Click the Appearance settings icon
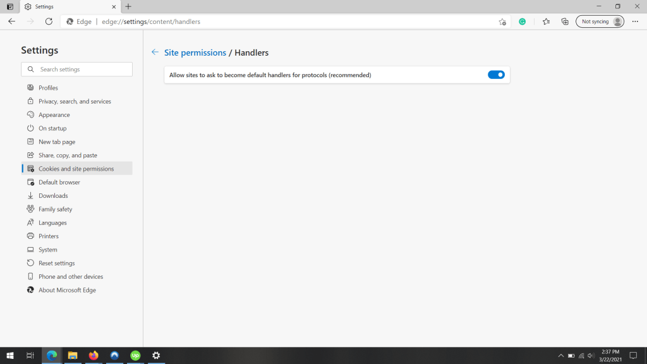 pyautogui.click(x=31, y=114)
